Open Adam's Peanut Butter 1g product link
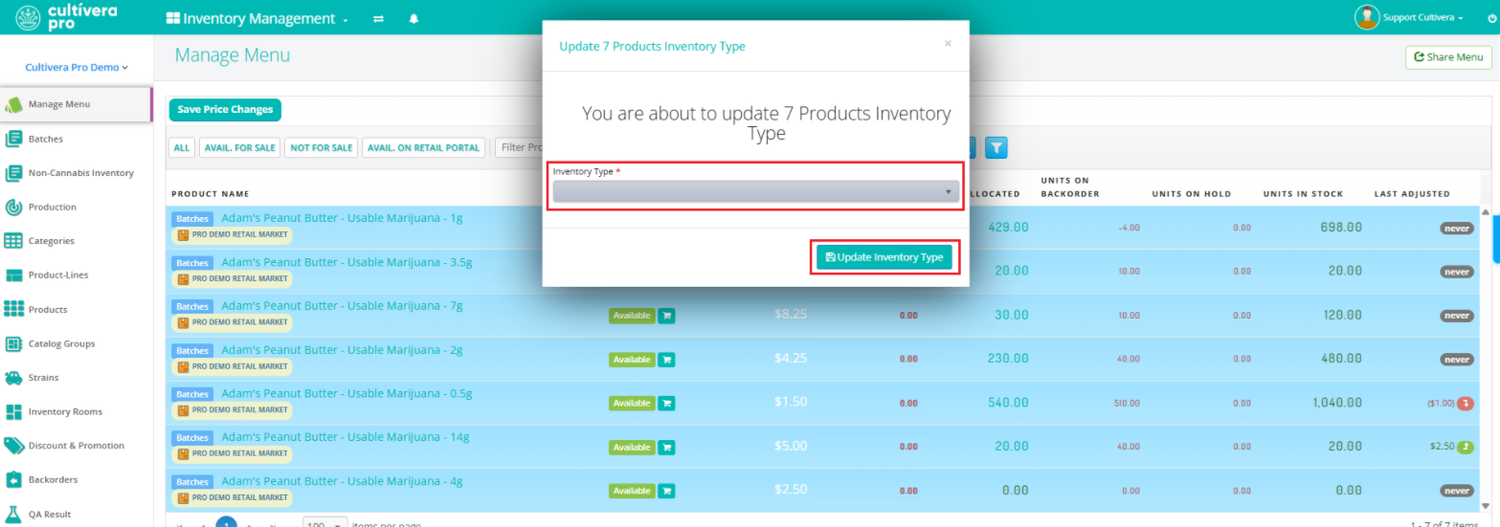 342,218
